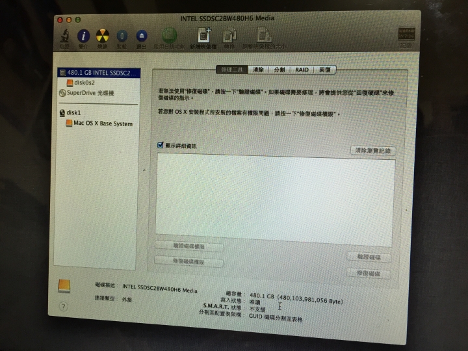Click the 清除瀏覽記錄 button

(373, 150)
